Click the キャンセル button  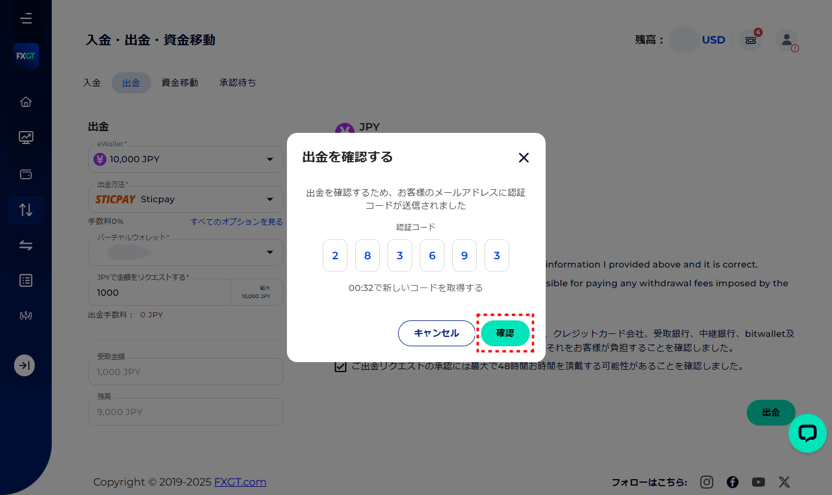436,333
